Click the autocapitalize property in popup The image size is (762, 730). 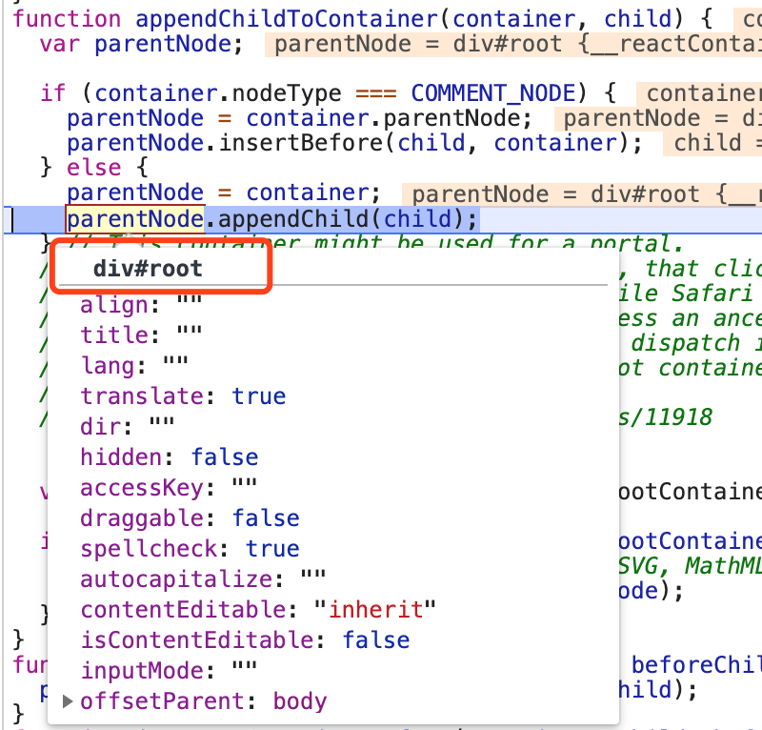click(203, 579)
